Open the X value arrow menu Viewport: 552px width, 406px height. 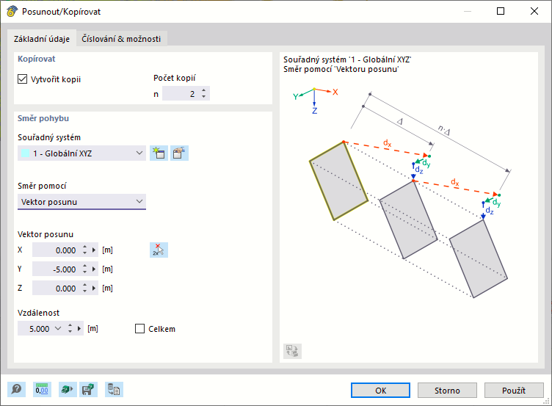coord(94,250)
